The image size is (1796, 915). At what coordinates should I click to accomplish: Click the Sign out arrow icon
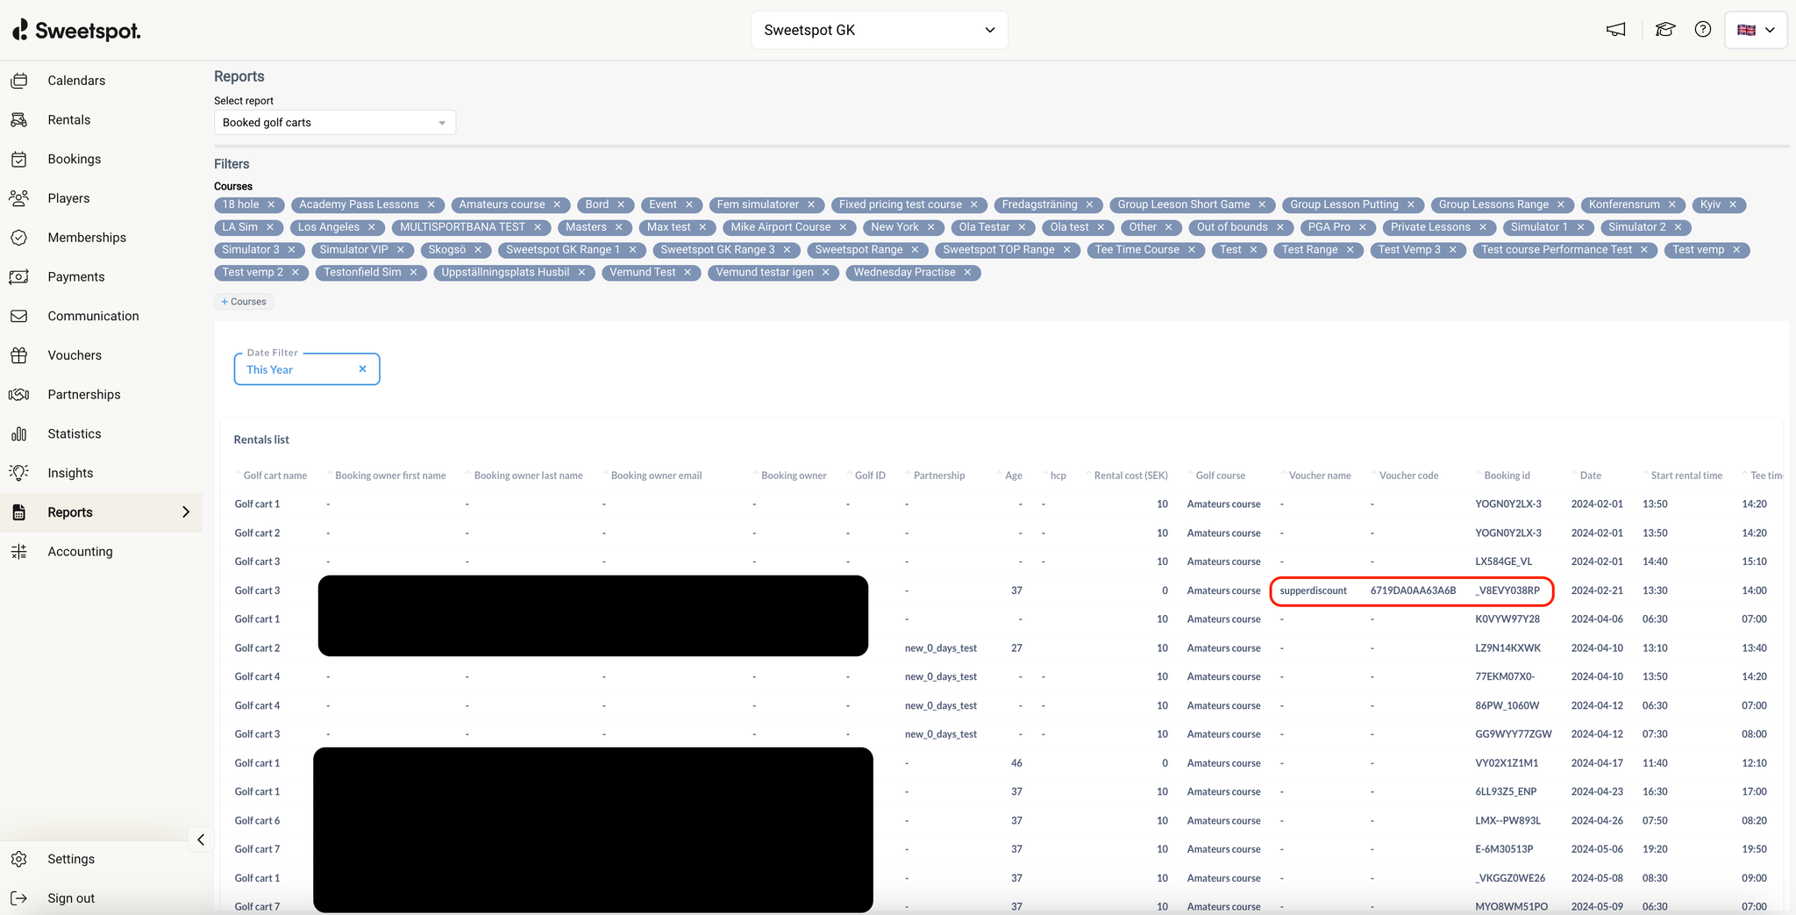click(19, 898)
